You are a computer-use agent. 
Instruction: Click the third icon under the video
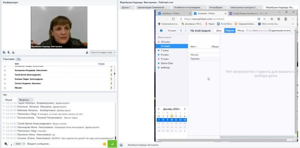tap(13, 52)
